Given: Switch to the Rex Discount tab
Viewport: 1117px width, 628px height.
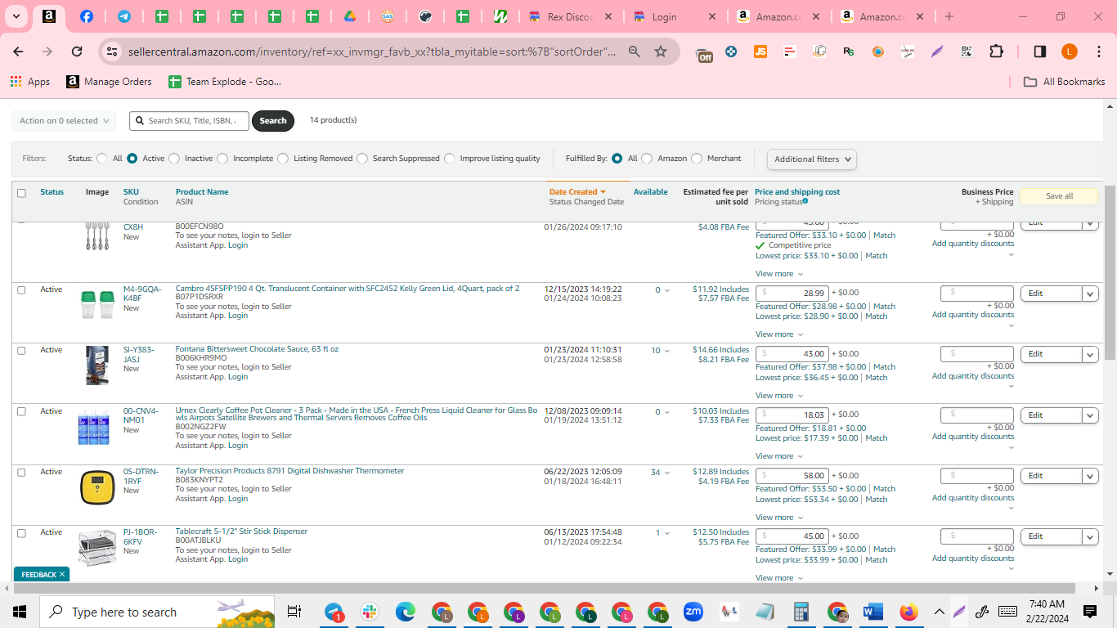Looking at the screenshot, I should coord(568,16).
